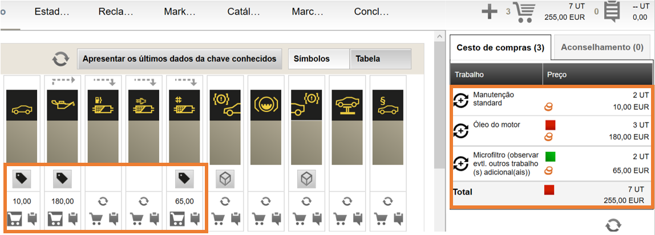
Task: Click the refresh icon left of Apresentar button
Action: (x=61, y=59)
